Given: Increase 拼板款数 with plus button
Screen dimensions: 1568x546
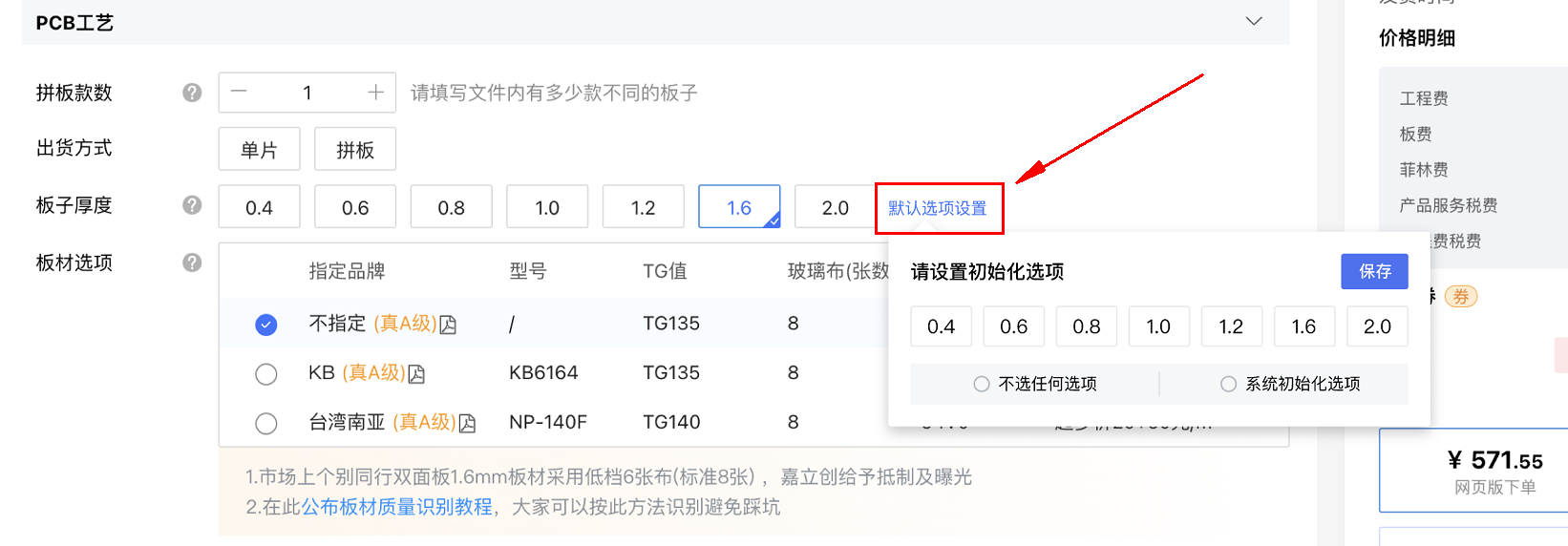Looking at the screenshot, I should pos(375,93).
